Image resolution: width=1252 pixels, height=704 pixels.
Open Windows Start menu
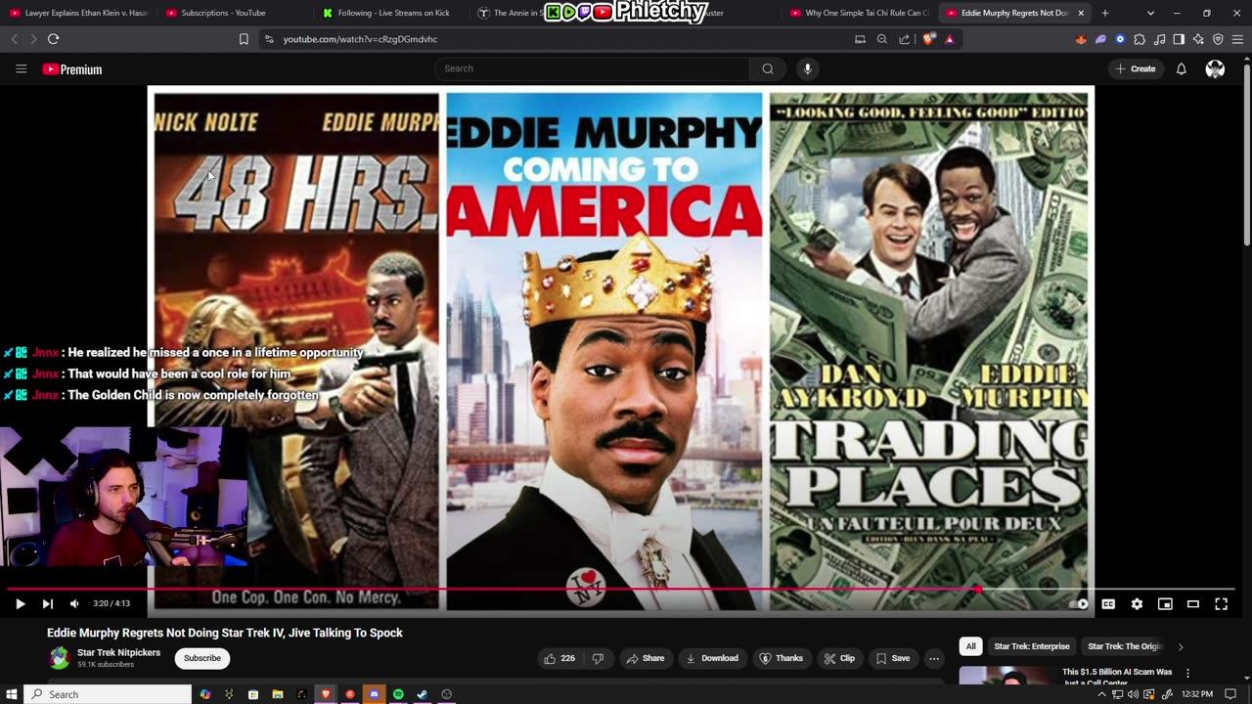12,694
